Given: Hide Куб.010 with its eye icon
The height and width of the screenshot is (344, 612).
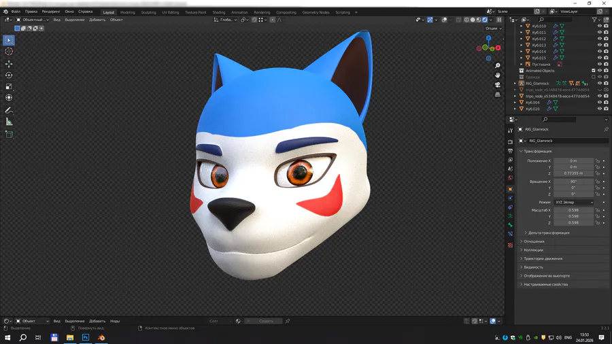Looking at the screenshot, I should tap(600, 26).
